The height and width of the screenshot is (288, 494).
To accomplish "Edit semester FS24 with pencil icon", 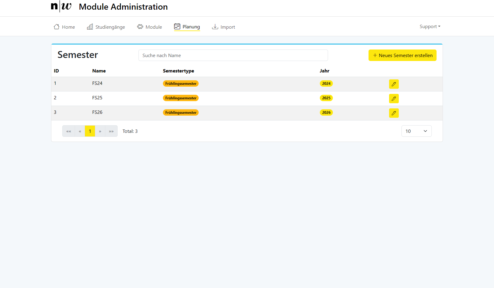I will point(394,84).
